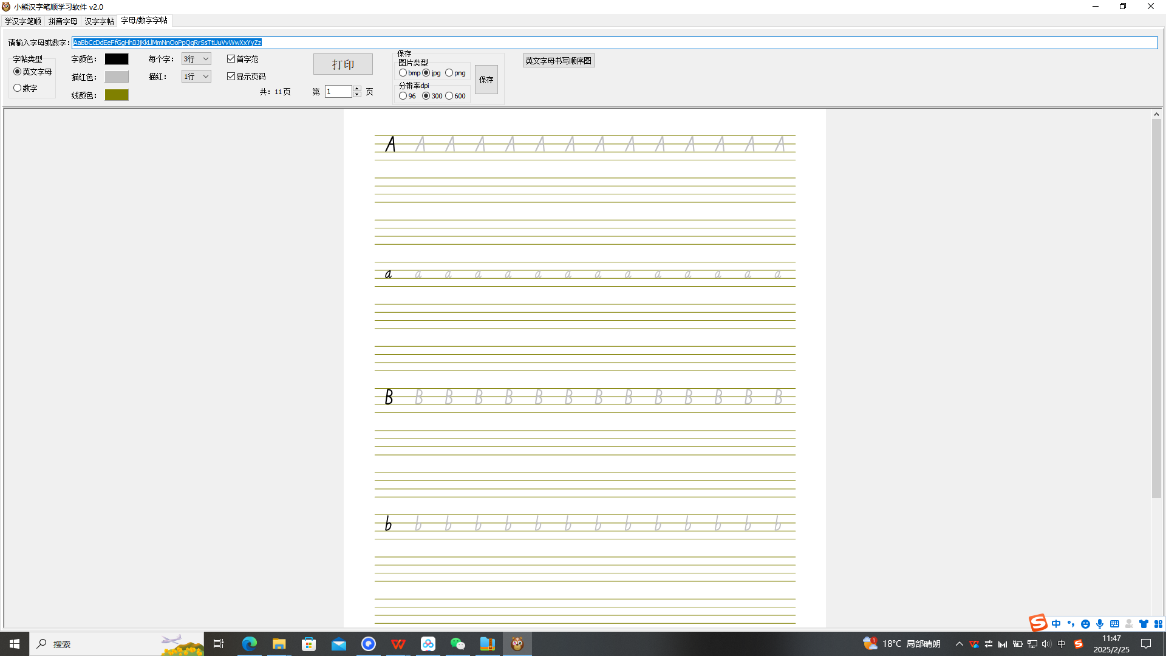Click the Sogou input method logo
Viewport: 1166px width, 656px height.
[x=1038, y=623]
